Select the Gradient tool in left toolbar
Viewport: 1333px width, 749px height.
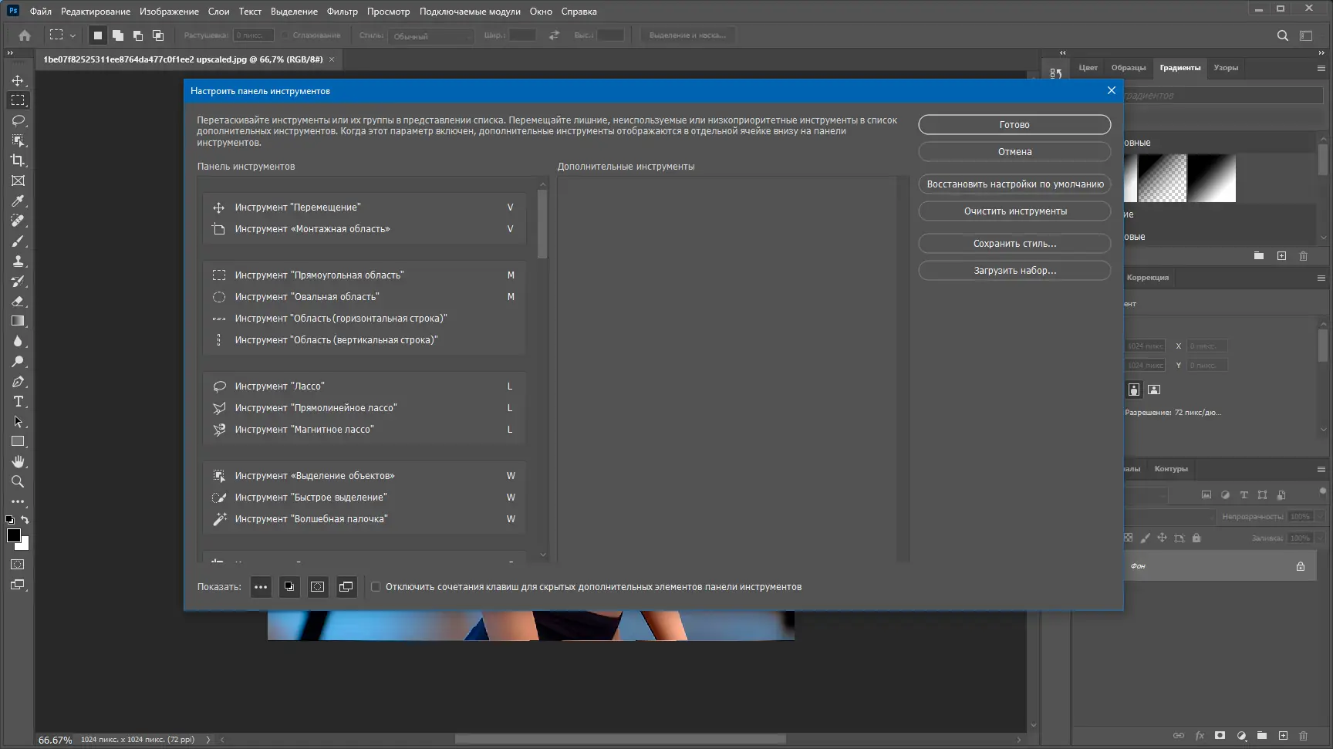tap(18, 321)
